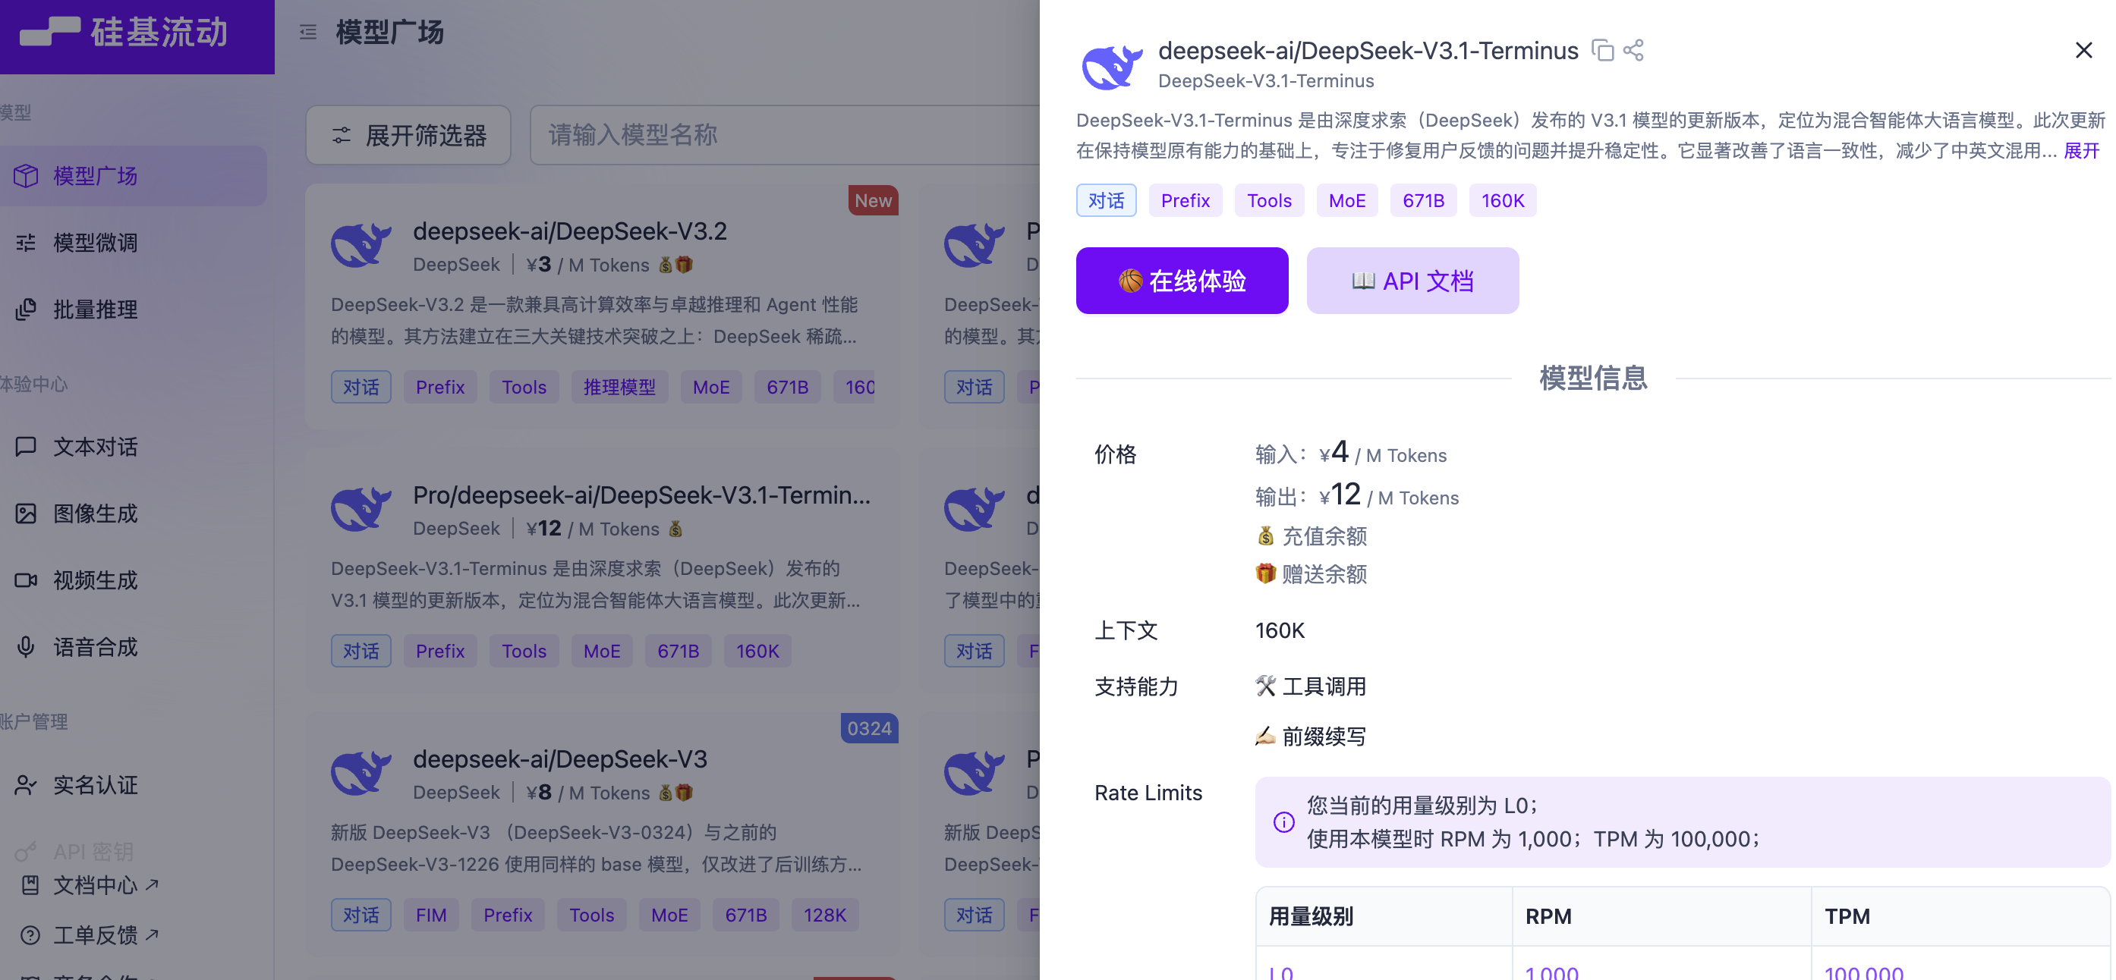Click the 充值余额 money bag icon
The width and height of the screenshot is (2116, 980).
point(1265,536)
